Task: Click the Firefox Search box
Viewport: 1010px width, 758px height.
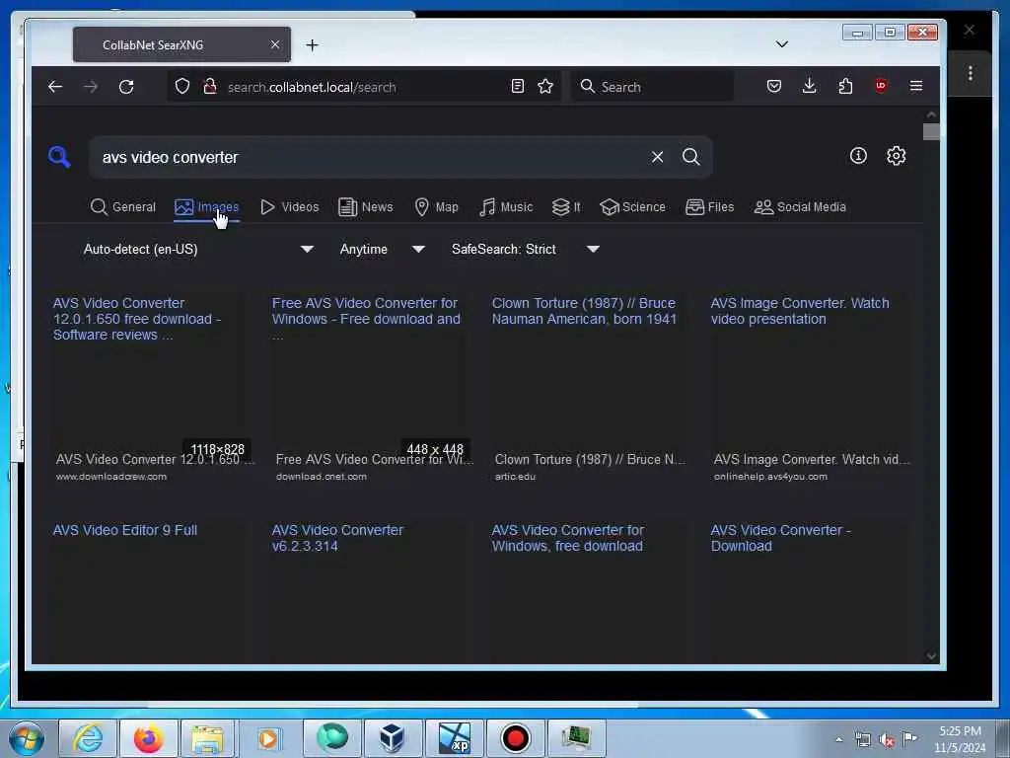Action: (x=652, y=87)
